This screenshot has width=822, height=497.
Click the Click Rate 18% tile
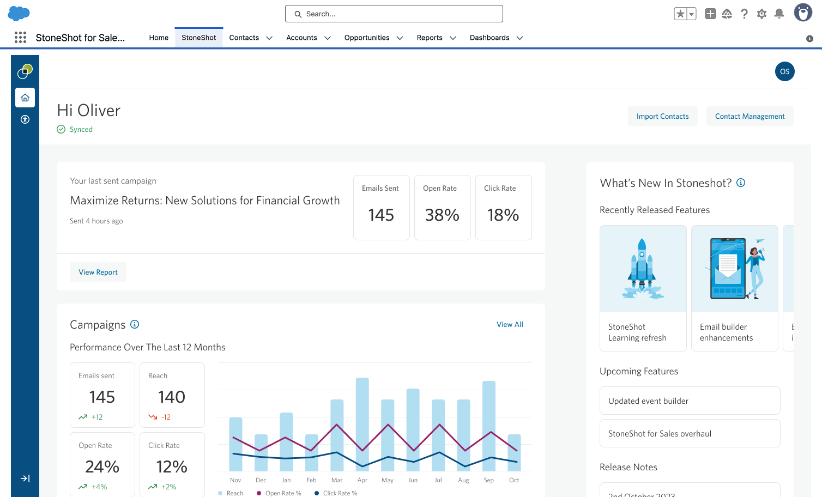pyautogui.click(x=504, y=208)
